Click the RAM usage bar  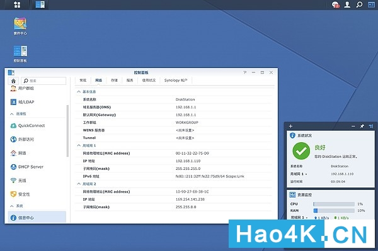[x=334, y=211]
